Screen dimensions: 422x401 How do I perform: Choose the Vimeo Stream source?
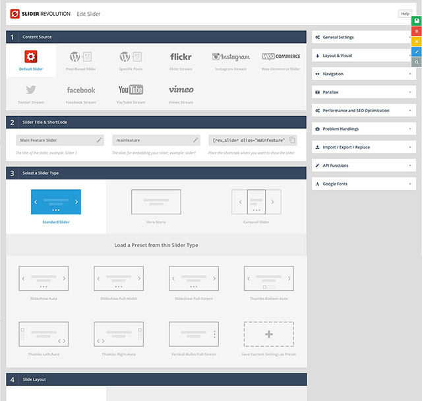pyautogui.click(x=181, y=94)
